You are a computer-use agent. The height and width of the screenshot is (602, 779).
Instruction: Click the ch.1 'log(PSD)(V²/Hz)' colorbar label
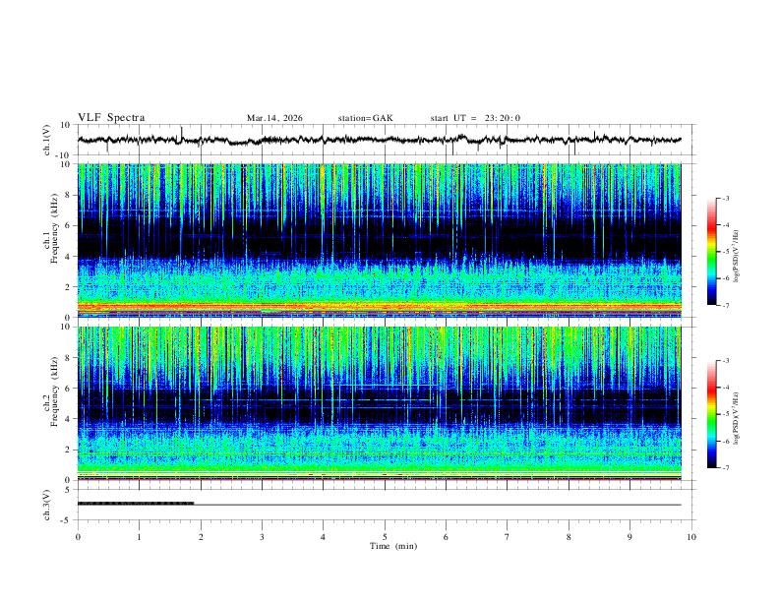click(736, 257)
